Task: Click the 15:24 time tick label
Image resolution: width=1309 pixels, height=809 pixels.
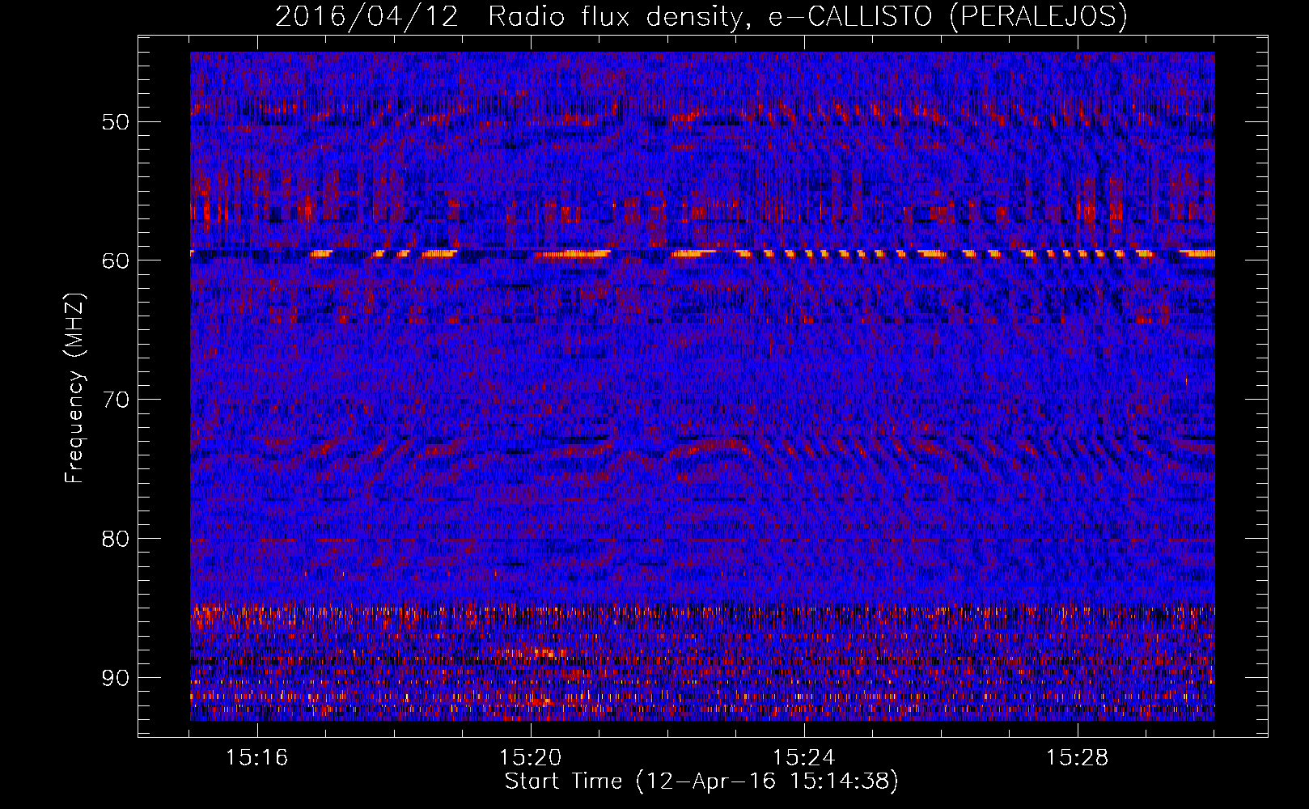Action: tap(804, 758)
